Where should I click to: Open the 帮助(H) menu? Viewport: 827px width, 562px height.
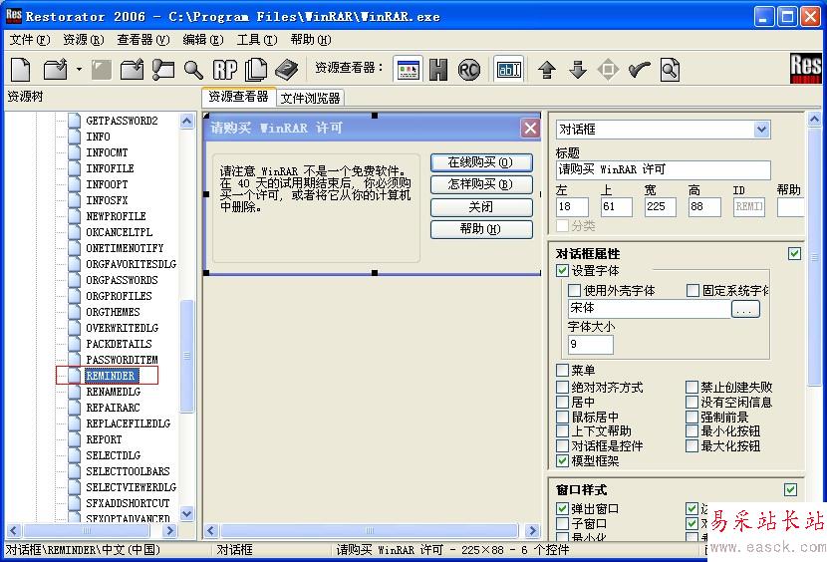pyautogui.click(x=311, y=40)
